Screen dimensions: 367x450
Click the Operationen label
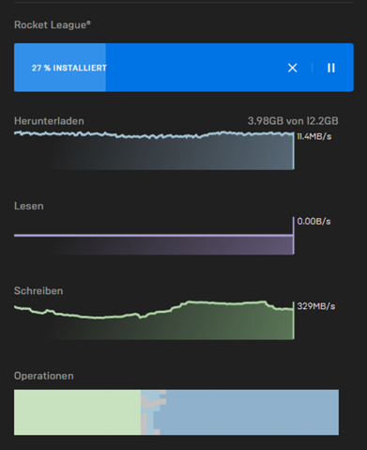(44, 376)
